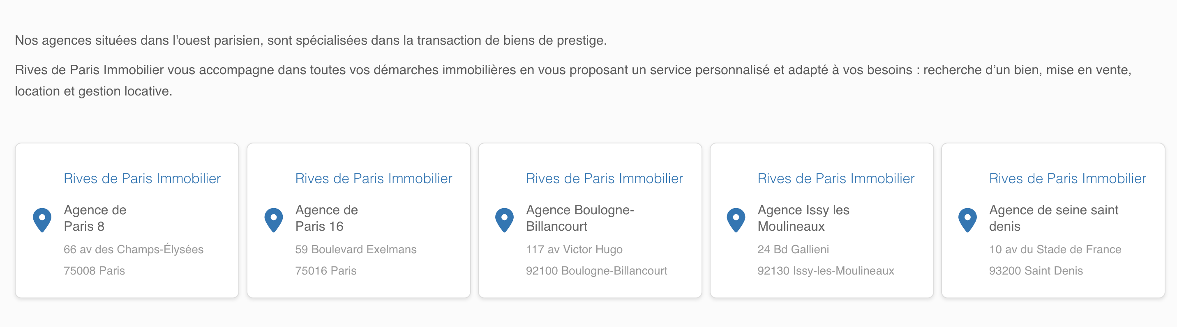Click the 117 av Victor Hugo address

tap(574, 250)
